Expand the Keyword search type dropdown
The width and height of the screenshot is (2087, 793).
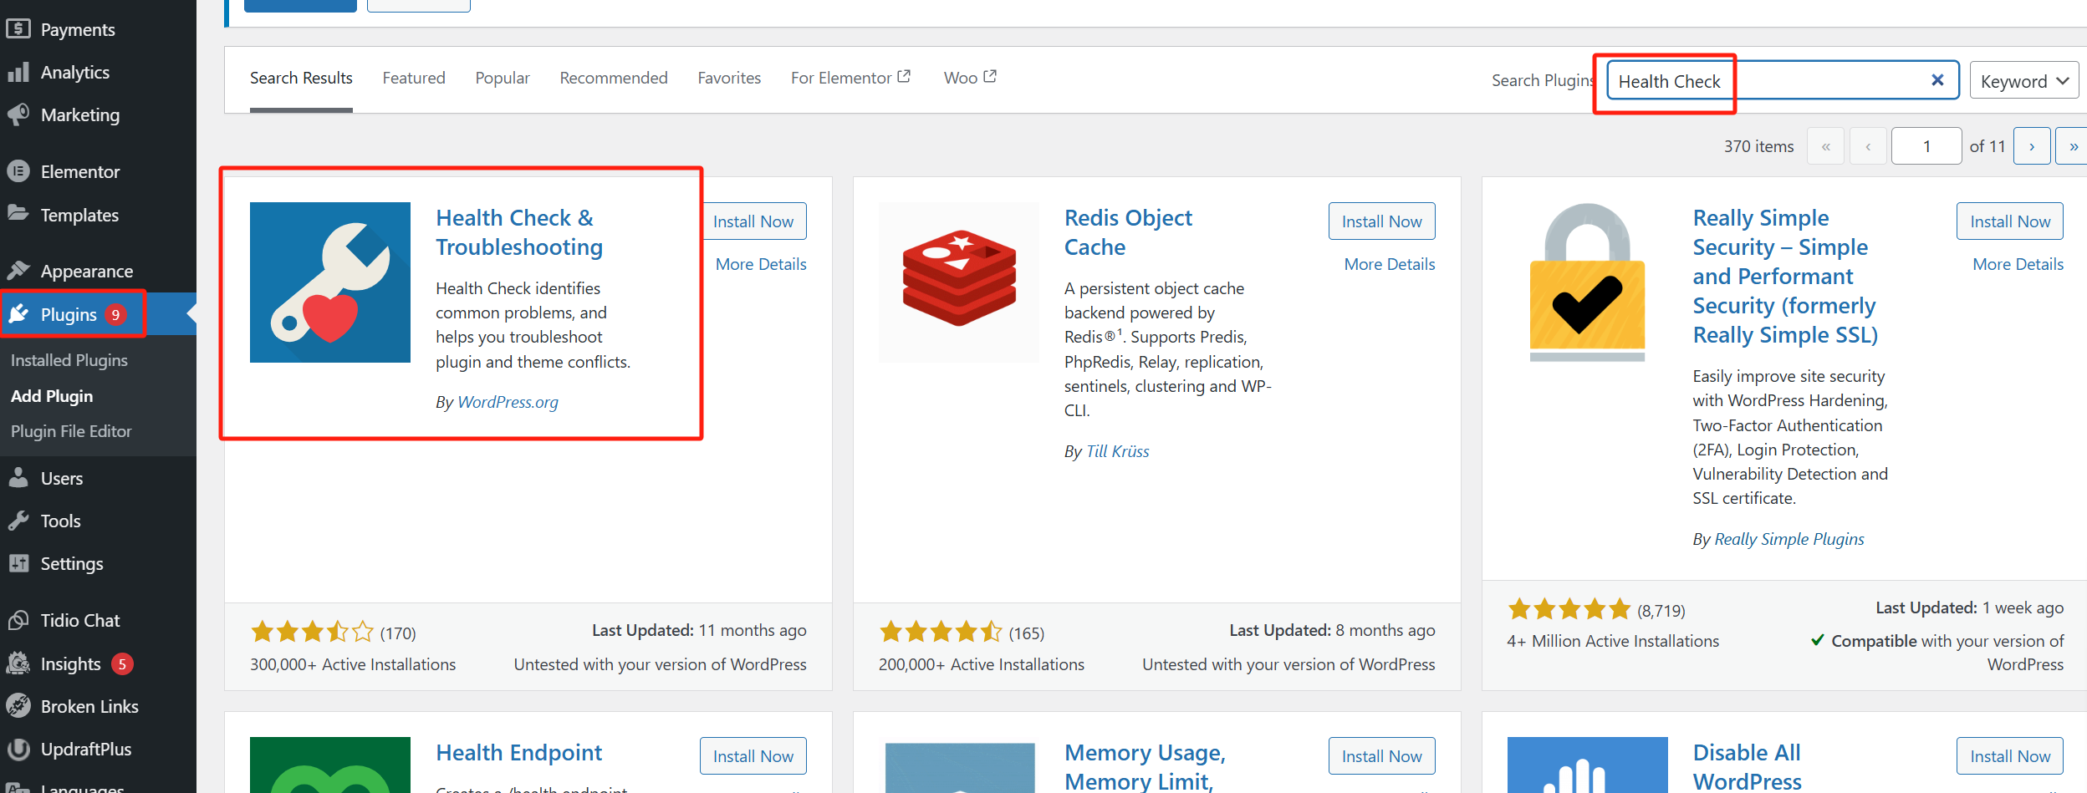pyautogui.click(x=2023, y=81)
